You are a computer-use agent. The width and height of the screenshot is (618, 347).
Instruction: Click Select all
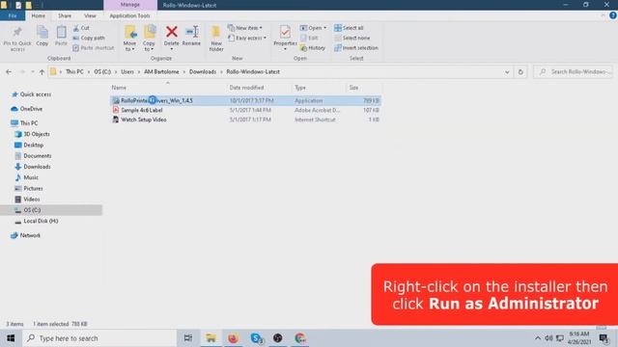click(x=349, y=28)
